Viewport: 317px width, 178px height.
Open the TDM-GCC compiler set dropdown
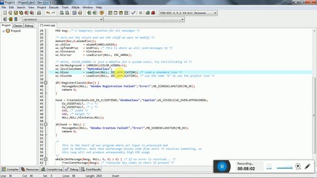pos(215,13)
